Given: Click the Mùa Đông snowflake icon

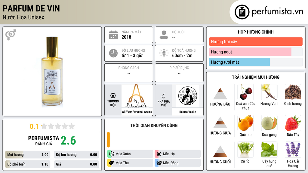Looking at the screenshot, I should point(159,163).
